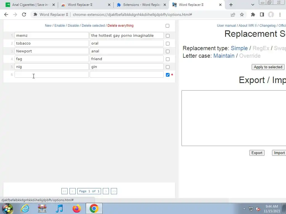Viewport: 286px width, 214px height.
Task: Open the Changelog link
Action: pos(267,26)
